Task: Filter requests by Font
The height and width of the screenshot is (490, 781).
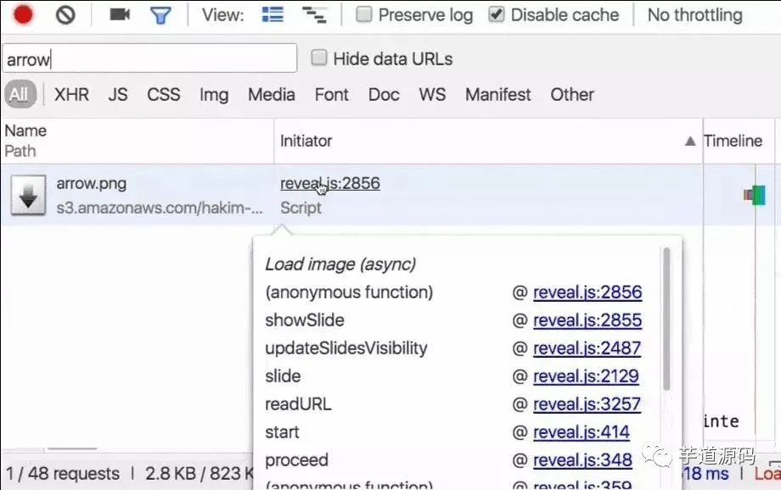Action: [x=331, y=94]
